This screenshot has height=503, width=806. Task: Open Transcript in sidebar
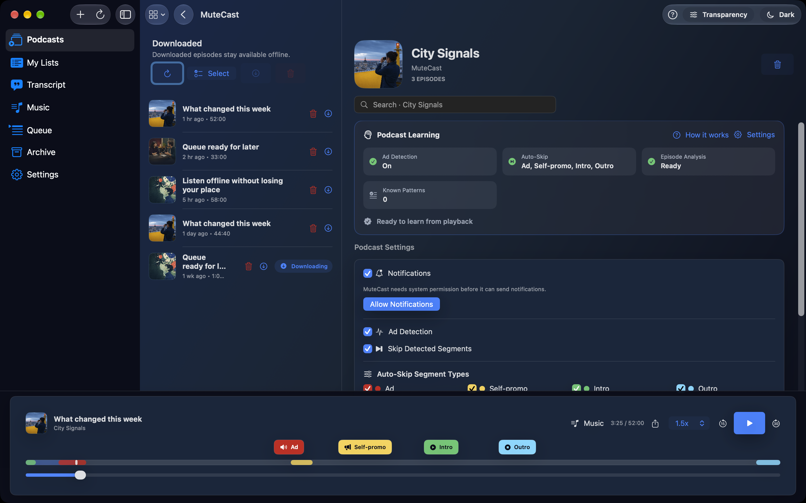click(x=70, y=85)
